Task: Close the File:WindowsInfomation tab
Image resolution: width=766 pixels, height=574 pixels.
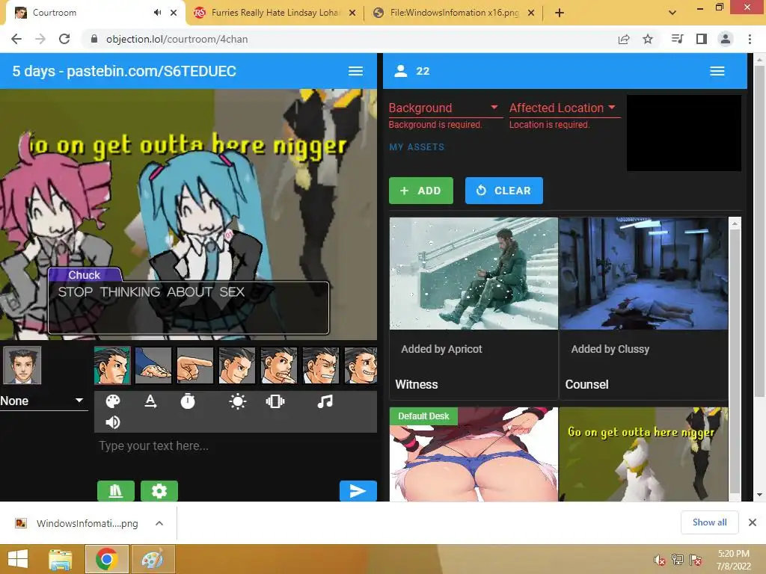Action: coord(531,13)
